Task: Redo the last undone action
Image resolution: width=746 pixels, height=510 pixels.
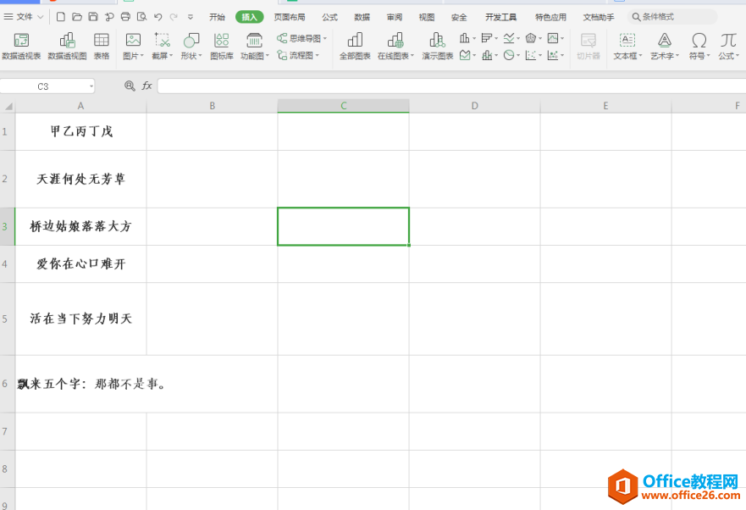Action: pos(174,17)
